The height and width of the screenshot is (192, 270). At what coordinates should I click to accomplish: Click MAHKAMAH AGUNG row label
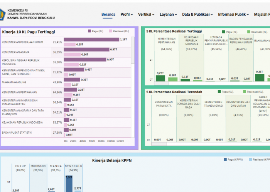[x=14, y=82]
